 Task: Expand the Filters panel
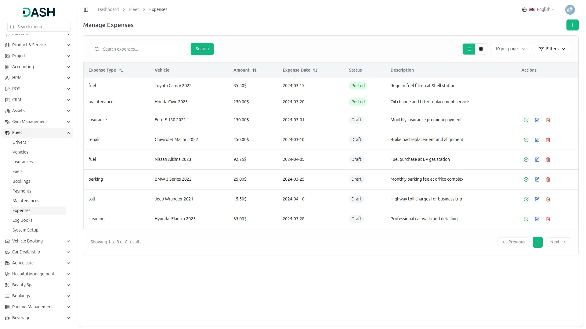coord(552,49)
